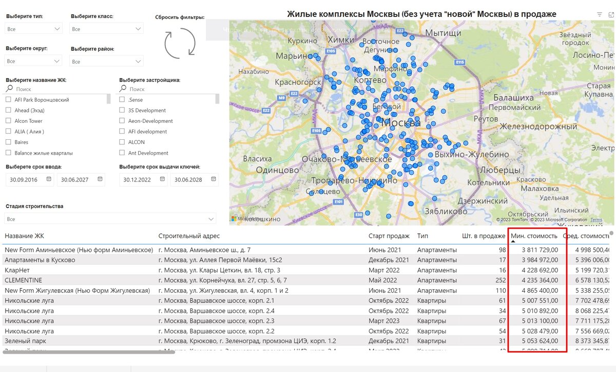
Task: Click the min price cell 4 235 364,00
Action: tap(540, 280)
